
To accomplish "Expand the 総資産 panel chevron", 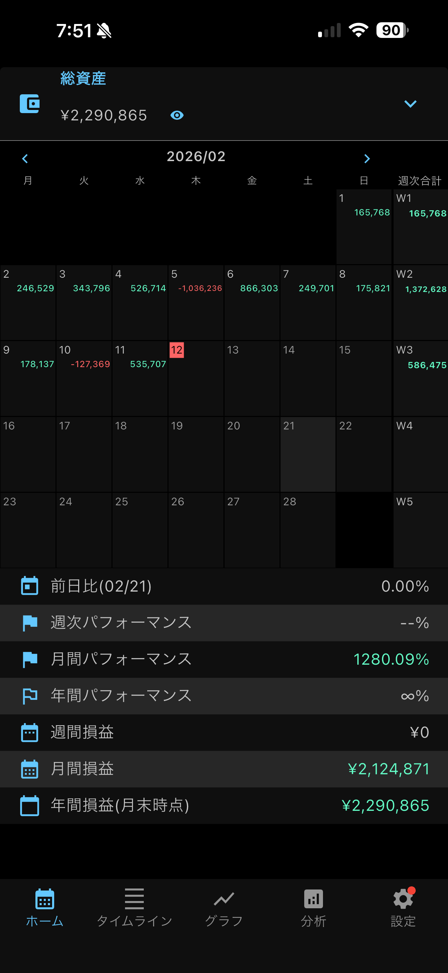I will [x=410, y=104].
